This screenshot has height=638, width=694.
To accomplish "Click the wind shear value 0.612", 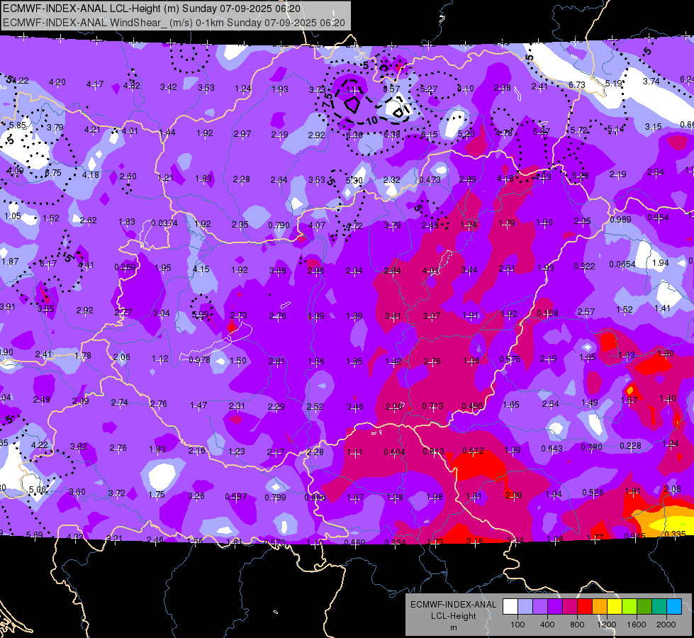I will pos(473,451).
